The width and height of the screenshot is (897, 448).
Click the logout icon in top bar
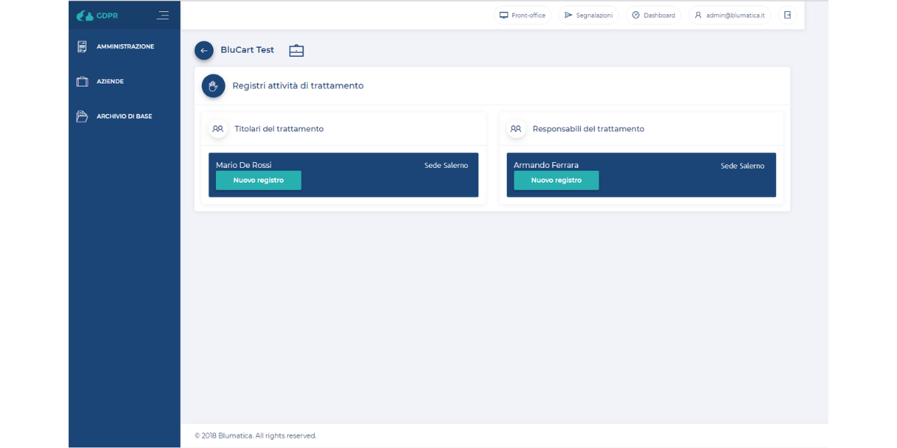[x=787, y=15]
